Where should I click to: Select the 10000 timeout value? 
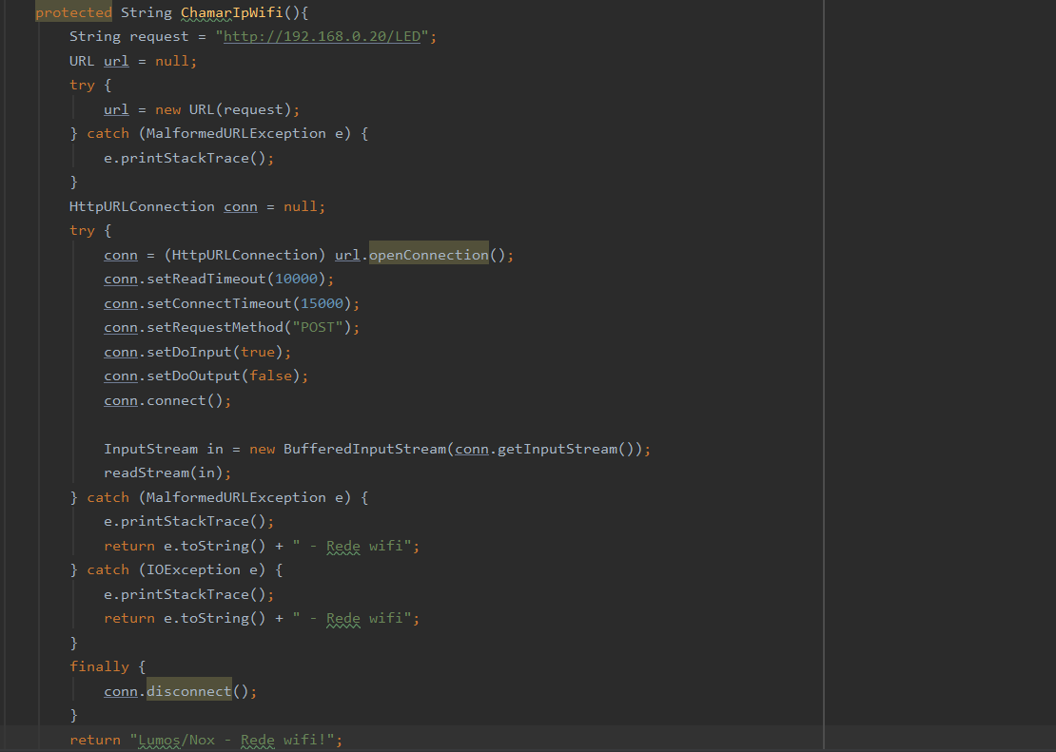(296, 279)
